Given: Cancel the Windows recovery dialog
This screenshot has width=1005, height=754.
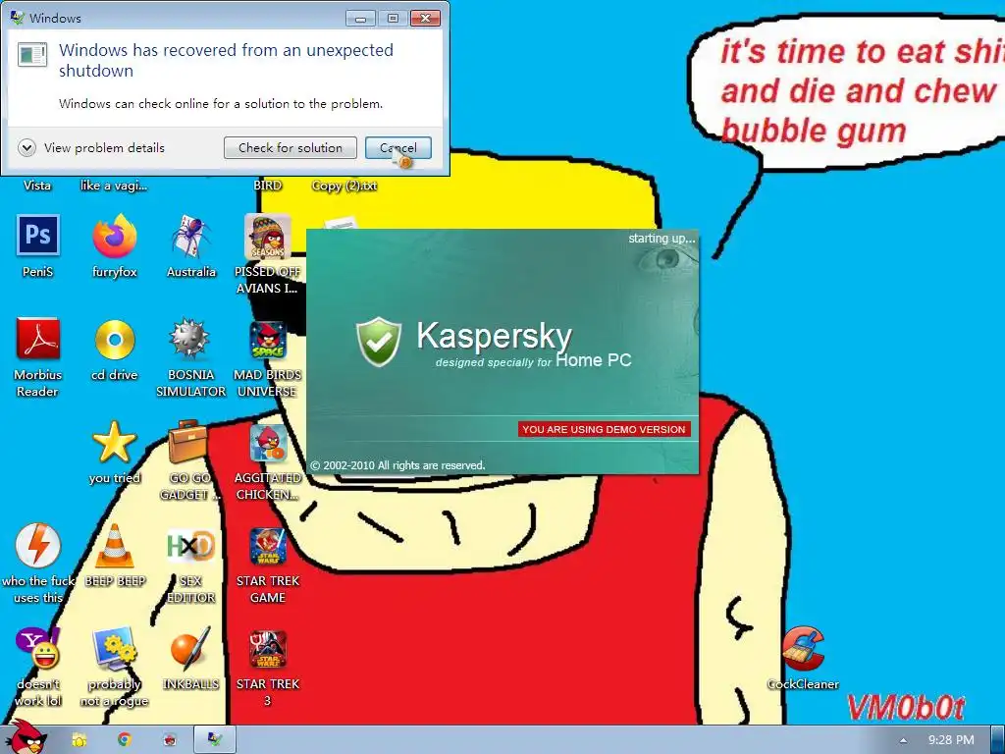Looking at the screenshot, I should pyautogui.click(x=398, y=148).
